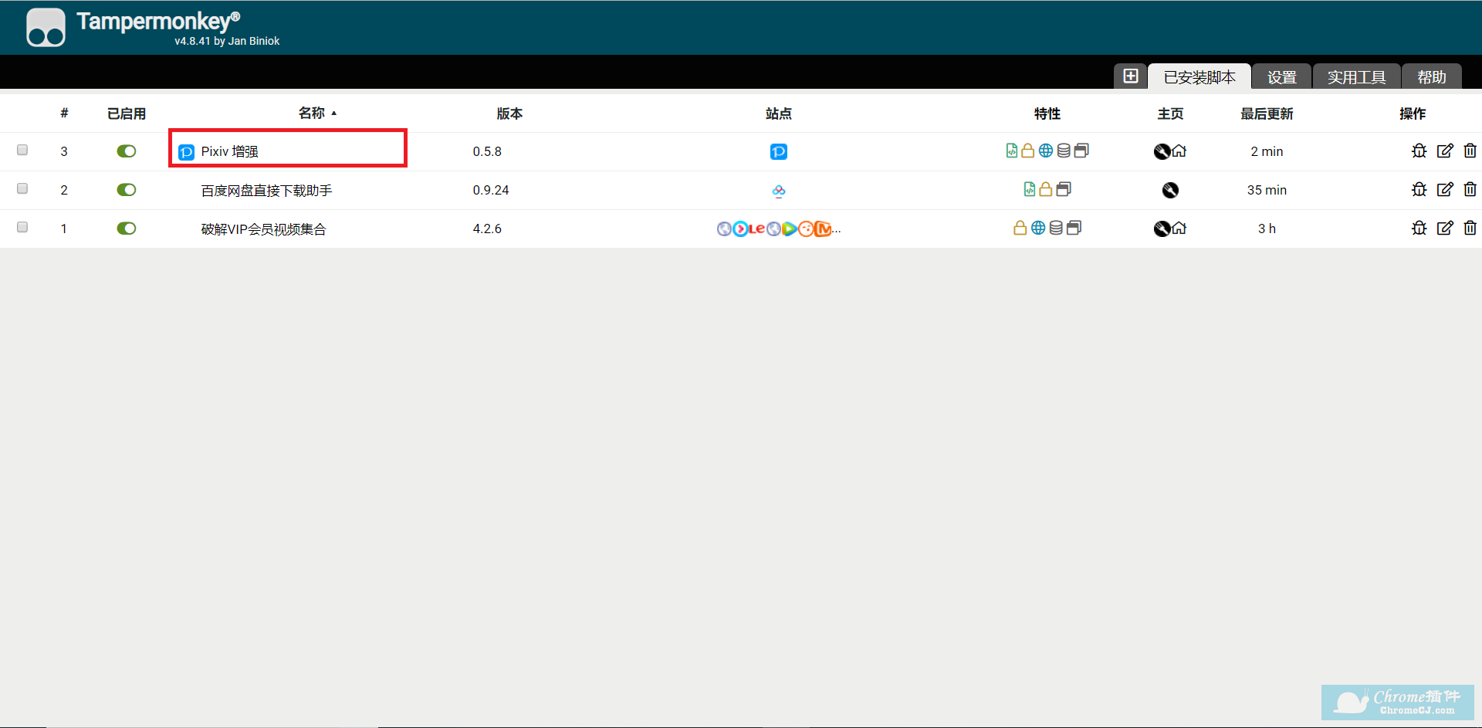Click the 3 h last updated value
The height and width of the screenshot is (728, 1482).
1267,229
